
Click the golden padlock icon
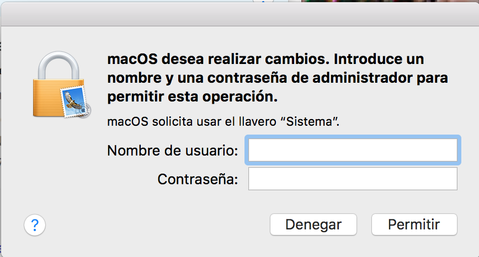click(x=52, y=90)
